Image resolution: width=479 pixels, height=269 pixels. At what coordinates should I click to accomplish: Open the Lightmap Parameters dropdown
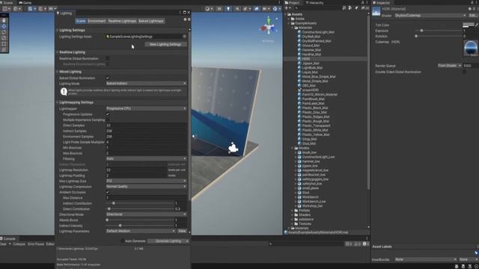(141, 231)
